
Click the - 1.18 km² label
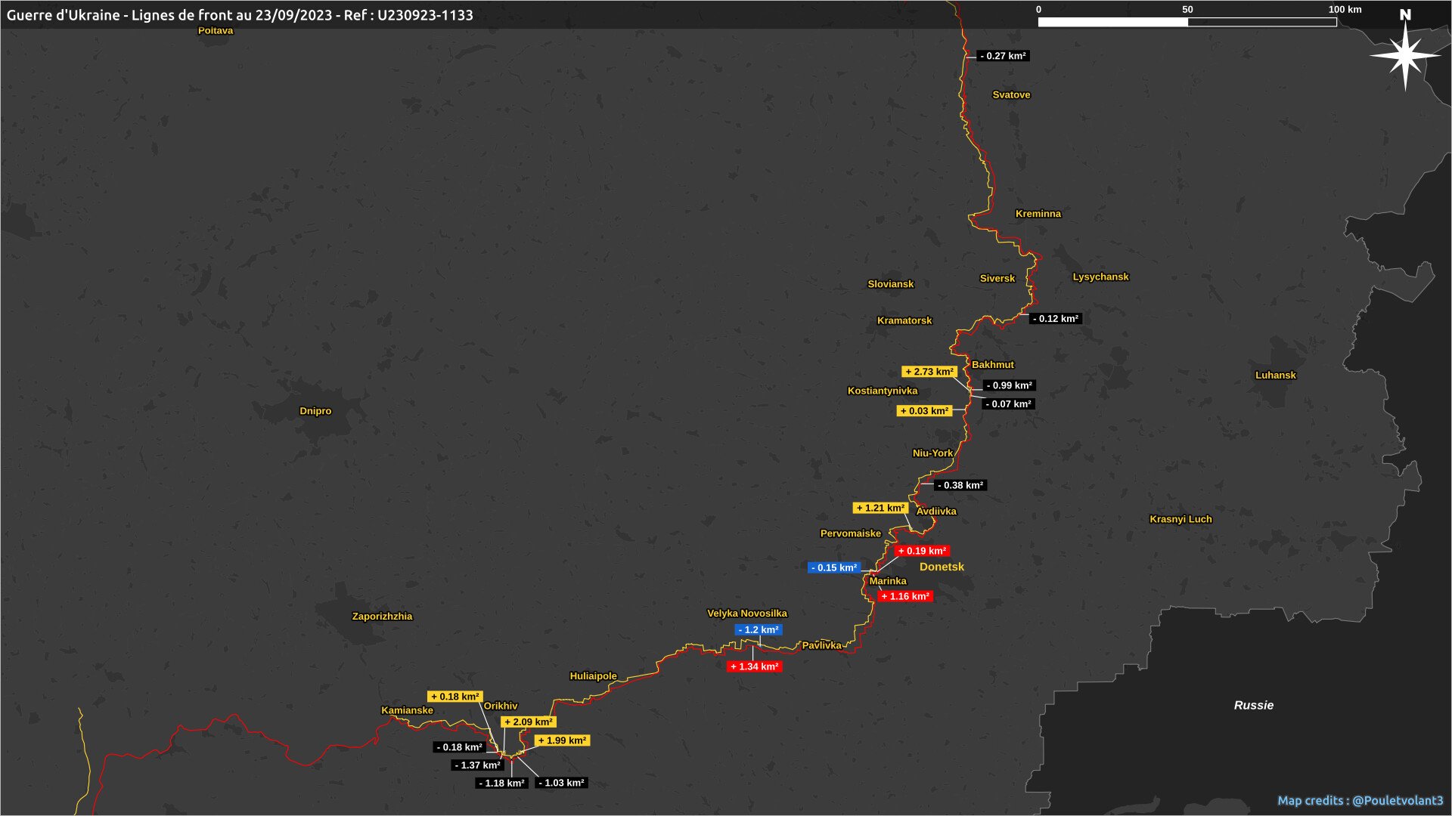(502, 784)
